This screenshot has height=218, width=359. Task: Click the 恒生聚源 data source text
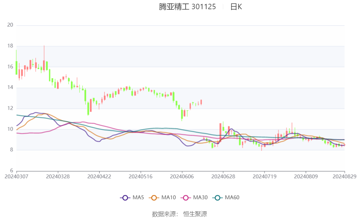[195, 214]
